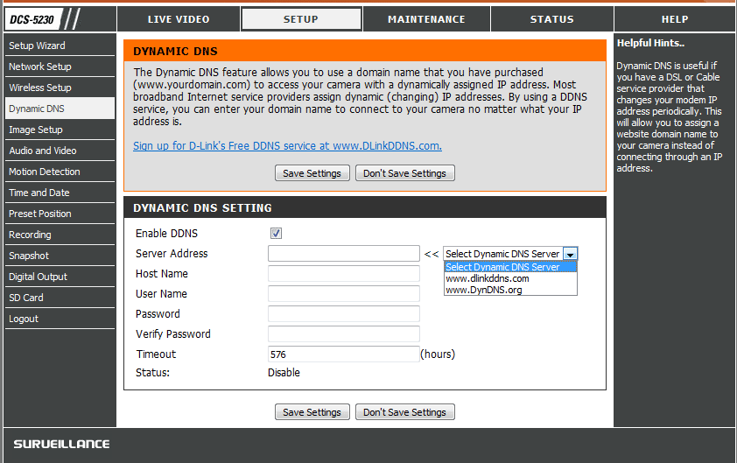Screen dimensions: 737x463
Task: Focus the Verify Password field
Action: pyautogui.click(x=344, y=334)
